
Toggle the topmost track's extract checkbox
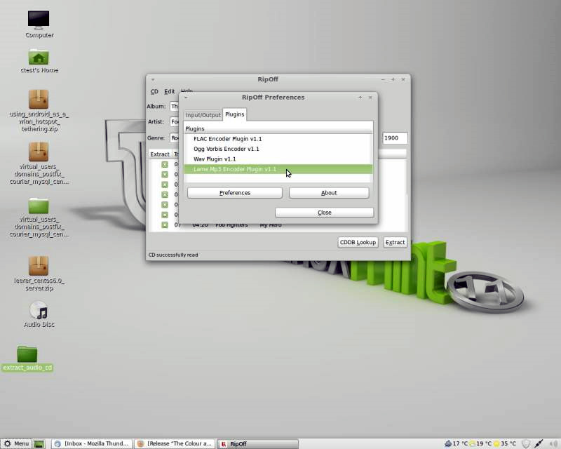coord(165,165)
